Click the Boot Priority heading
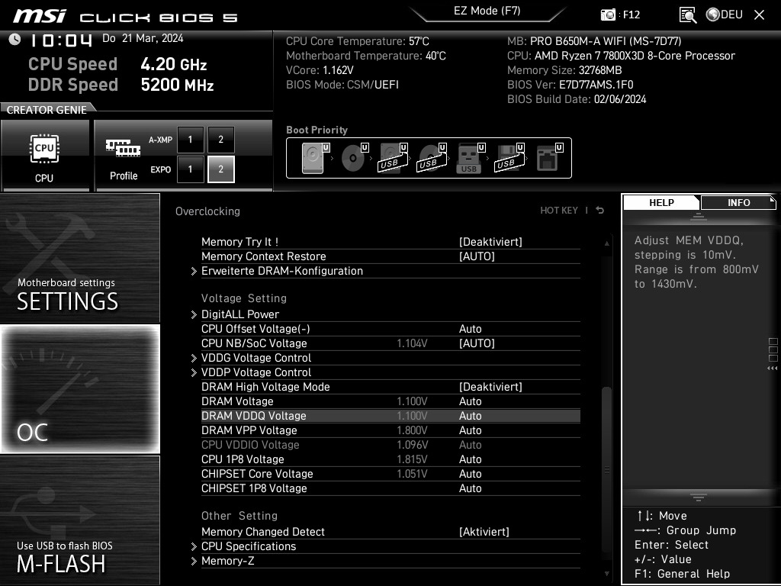781x586 pixels. point(317,130)
